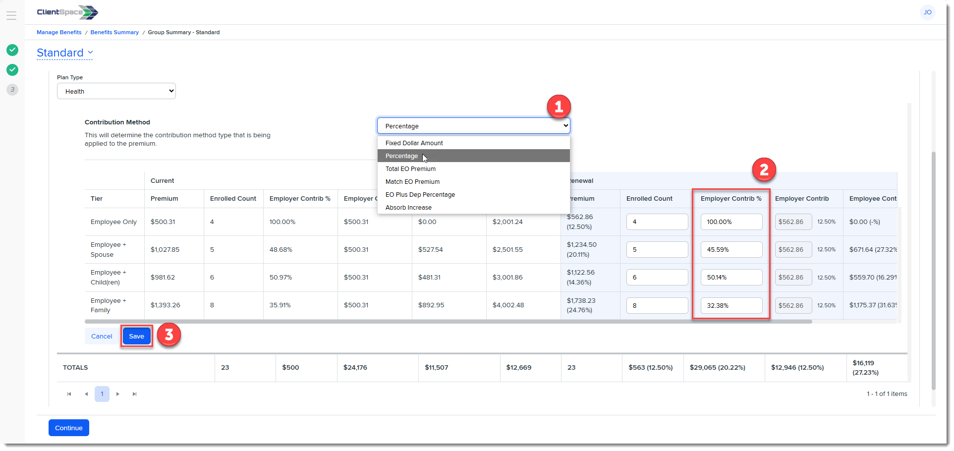Go to step 3 in the sidebar

(x=12, y=90)
